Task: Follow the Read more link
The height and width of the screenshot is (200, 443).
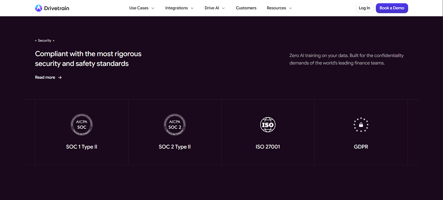Action: [x=48, y=77]
